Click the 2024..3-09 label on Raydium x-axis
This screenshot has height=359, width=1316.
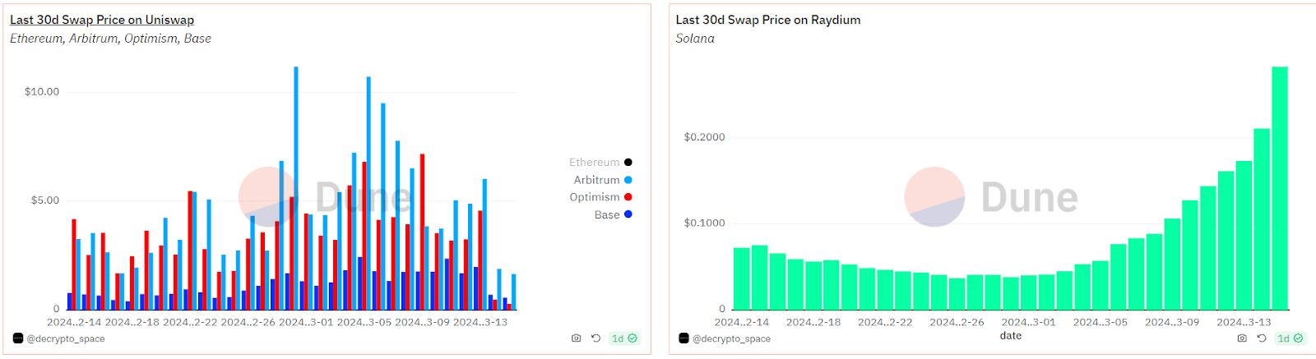click(1172, 322)
